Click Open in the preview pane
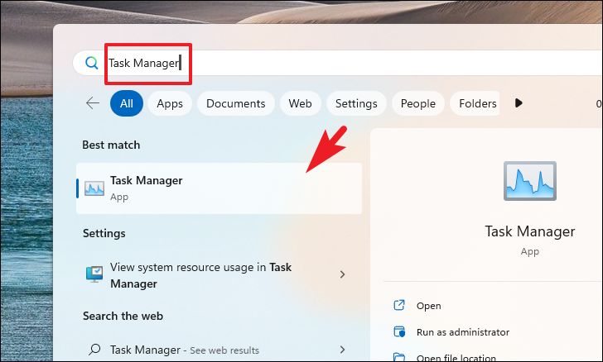Viewport: 603px width, 362px height. tap(429, 306)
